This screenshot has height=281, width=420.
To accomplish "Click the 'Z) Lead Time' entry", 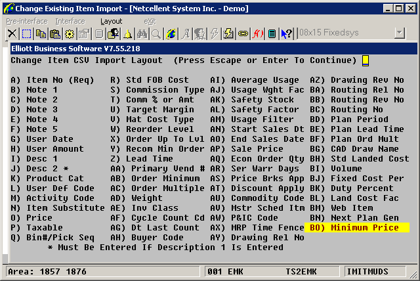I will [x=142, y=159].
